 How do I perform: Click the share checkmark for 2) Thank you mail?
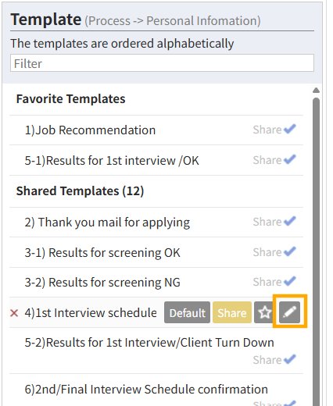290,221
